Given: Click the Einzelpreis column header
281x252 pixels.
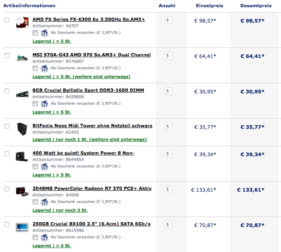Looking at the screenshot, I should 210,6.
